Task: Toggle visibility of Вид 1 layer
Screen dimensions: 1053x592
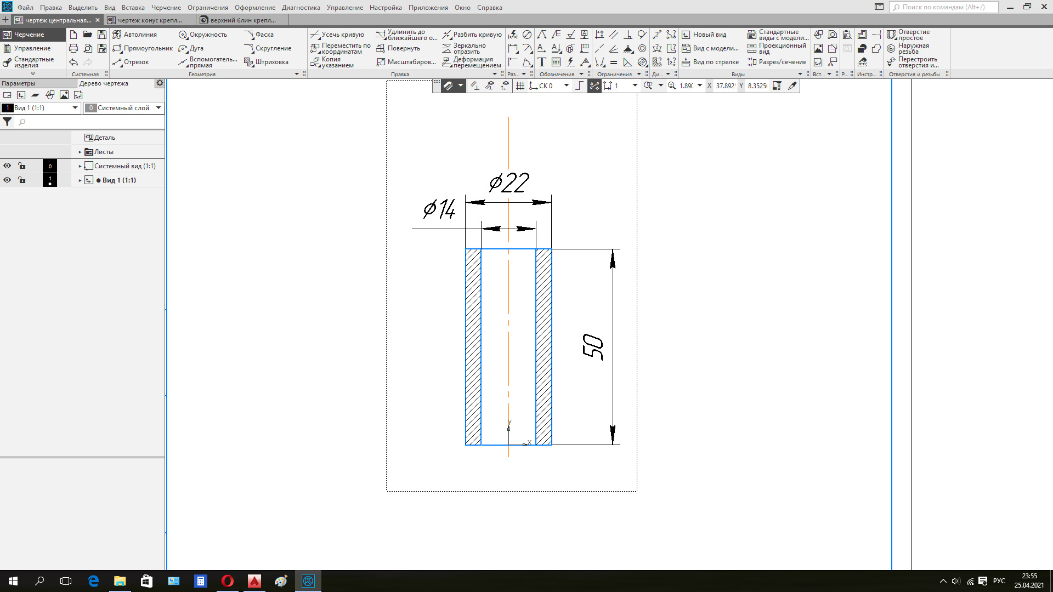Action: click(x=7, y=180)
